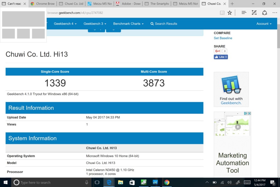Viewport: 280px width, 187px height.
Task: Open the touch keyboard tray icon
Action: pos(247,182)
